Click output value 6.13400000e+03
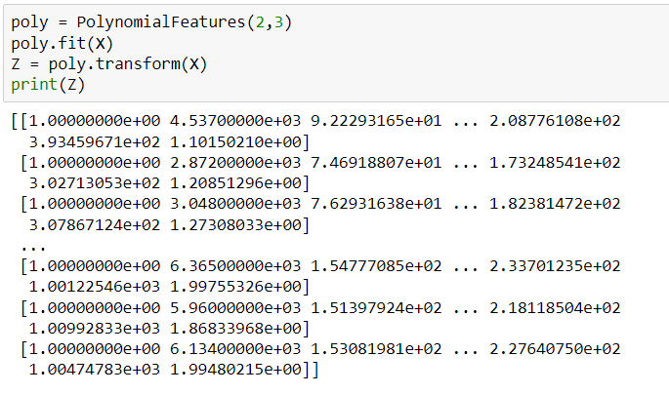This screenshot has height=395, width=669. (235, 349)
